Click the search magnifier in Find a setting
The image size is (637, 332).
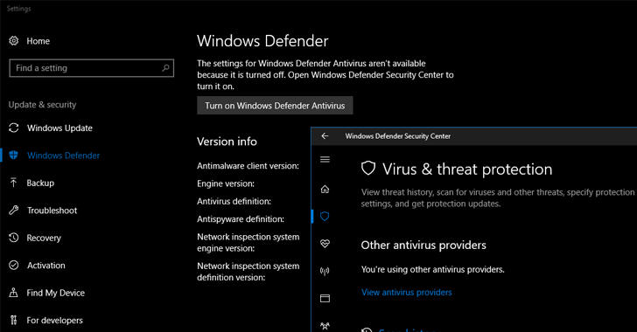[x=165, y=68]
